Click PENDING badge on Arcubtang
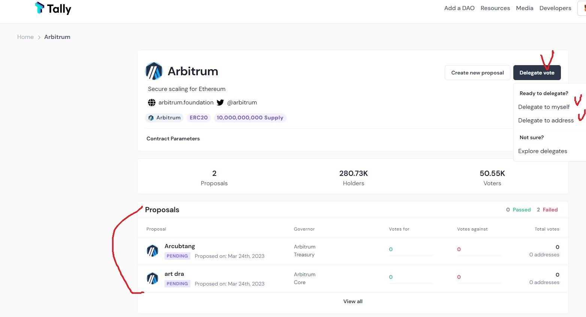The height and width of the screenshot is (317, 586). 177,256
